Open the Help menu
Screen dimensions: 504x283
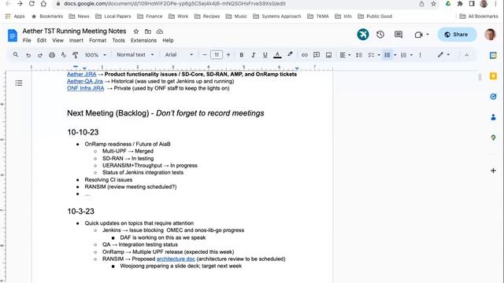(x=168, y=40)
